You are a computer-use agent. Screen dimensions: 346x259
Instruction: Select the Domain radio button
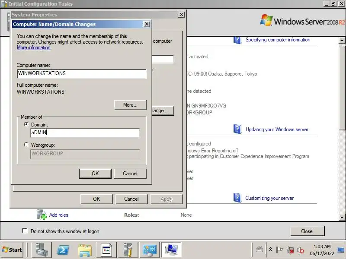tap(26, 124)
